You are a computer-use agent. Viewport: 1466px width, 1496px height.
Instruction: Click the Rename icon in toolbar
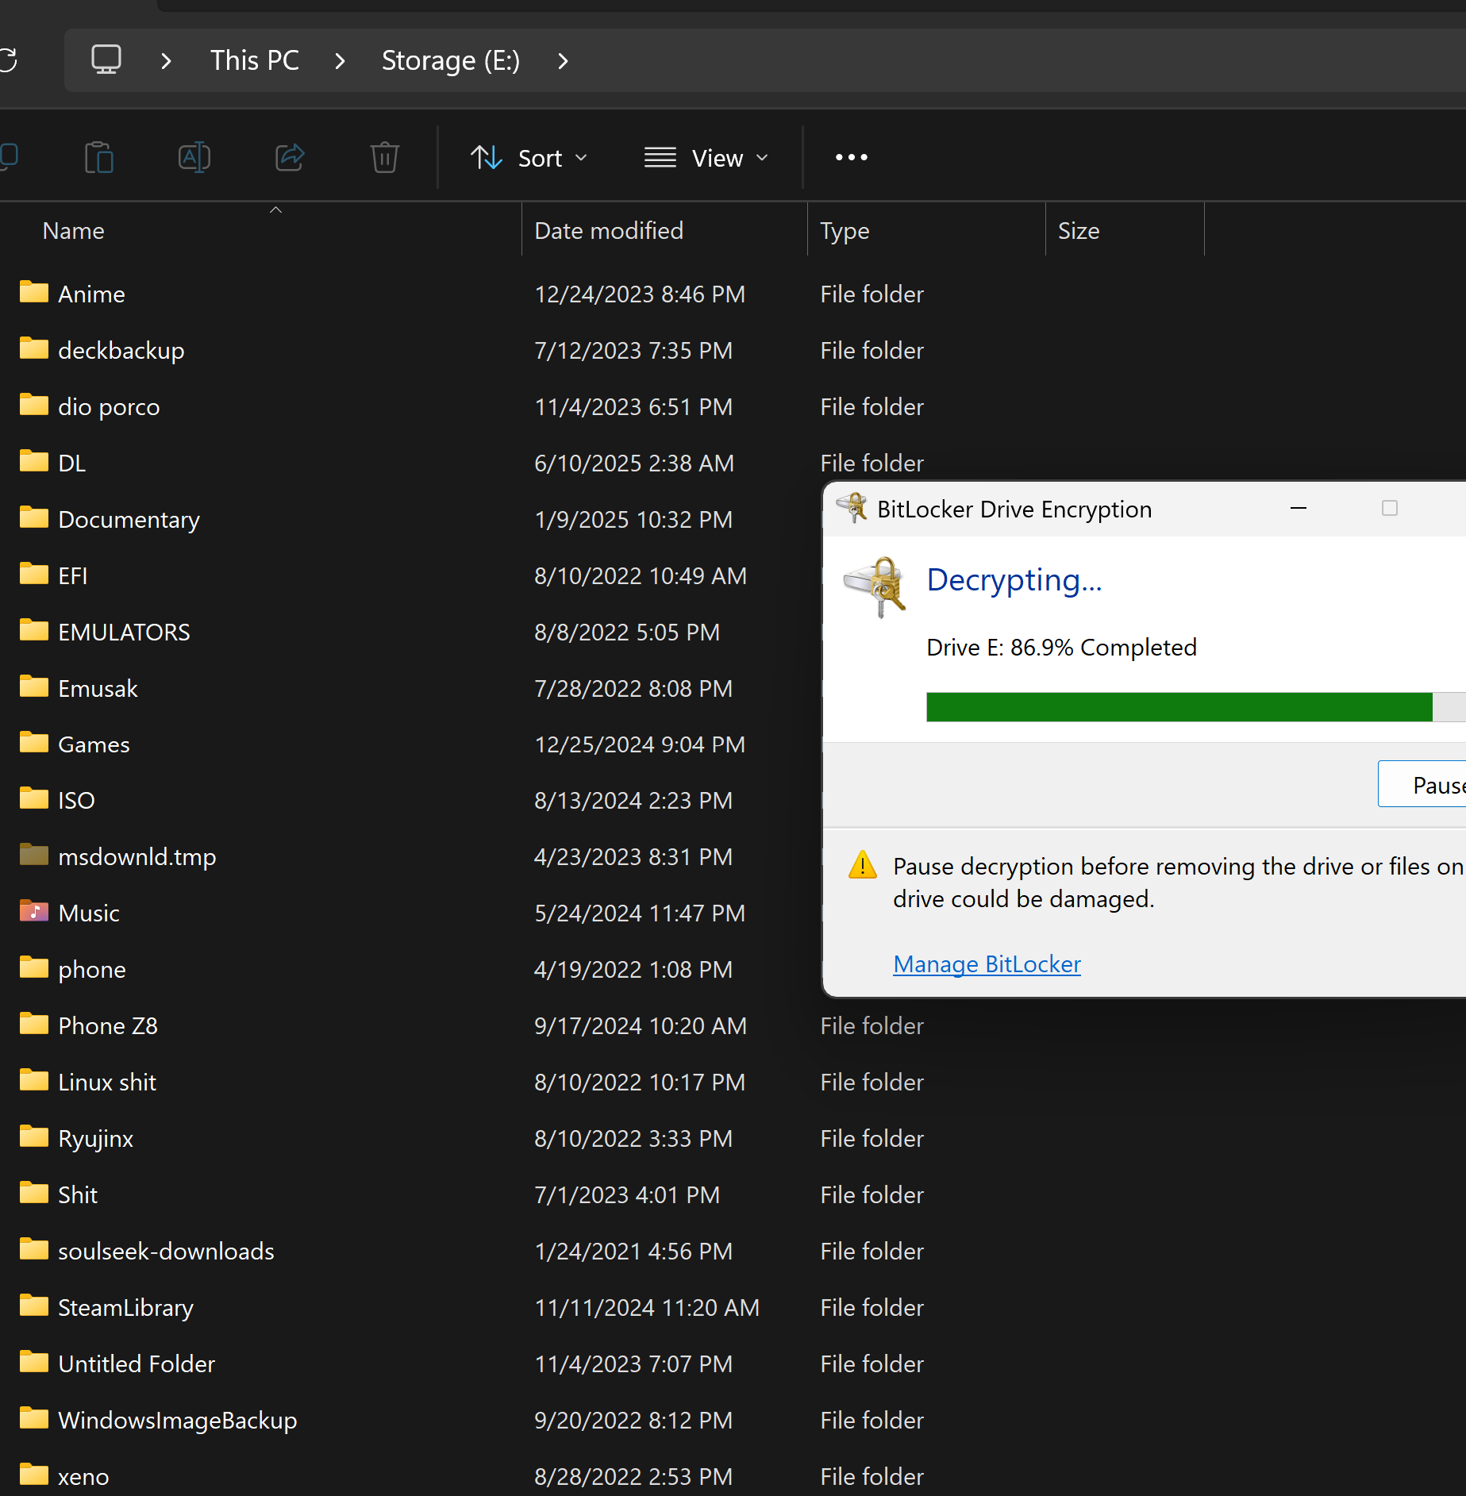click(194, 157)
